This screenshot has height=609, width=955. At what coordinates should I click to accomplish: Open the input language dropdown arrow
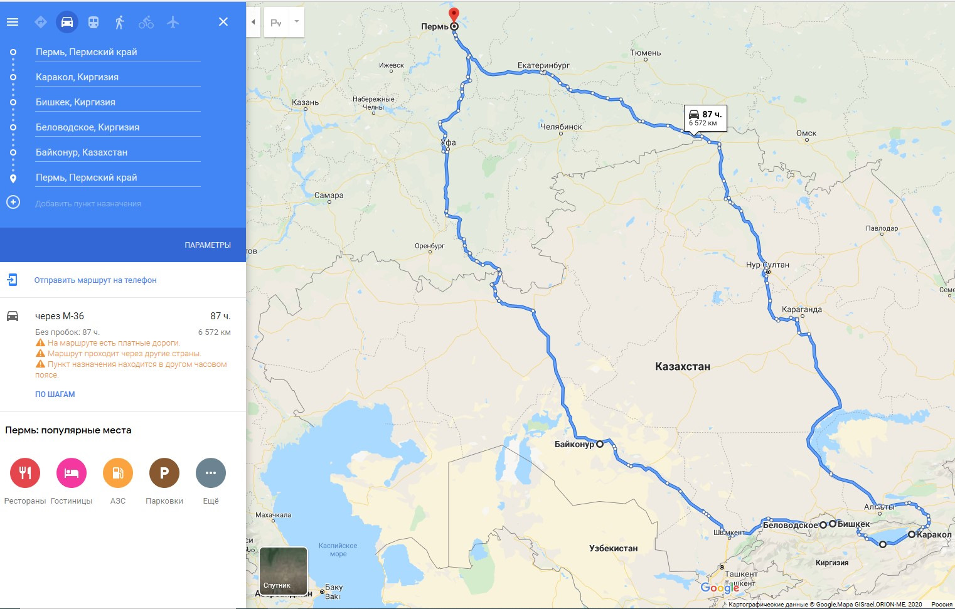point(297,22)
